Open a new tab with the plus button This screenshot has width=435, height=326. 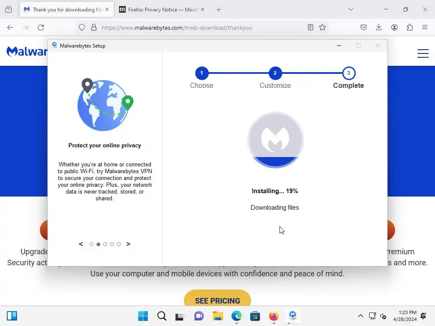click(219, 10)
